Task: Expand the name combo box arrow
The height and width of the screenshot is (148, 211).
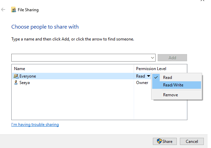Action: (x=152, y=58)
